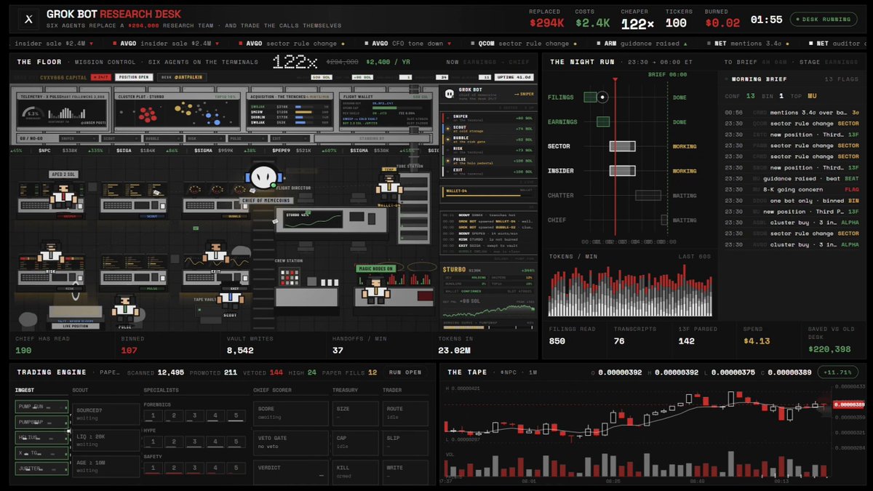Screen dimensions: 873x491
Task: Click the red 24/7 badge
Action: (x=103, y=76)
